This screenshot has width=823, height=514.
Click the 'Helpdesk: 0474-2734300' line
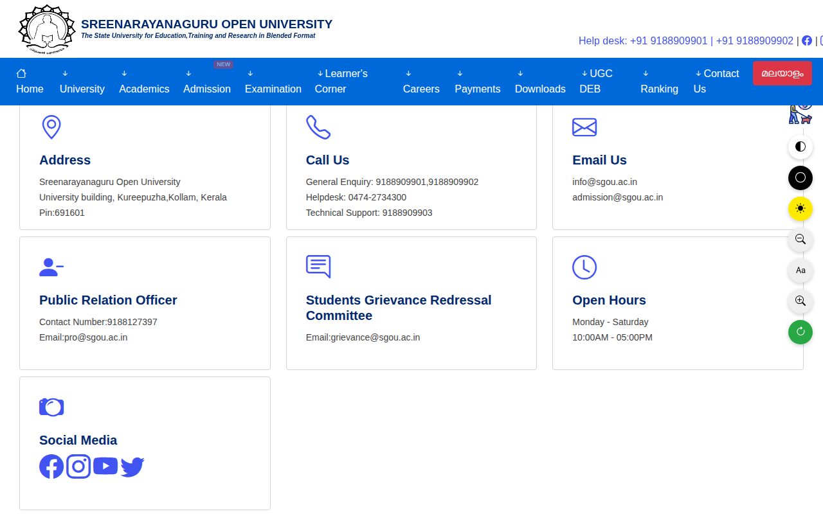pyautogui.click(x=356, y=197)
